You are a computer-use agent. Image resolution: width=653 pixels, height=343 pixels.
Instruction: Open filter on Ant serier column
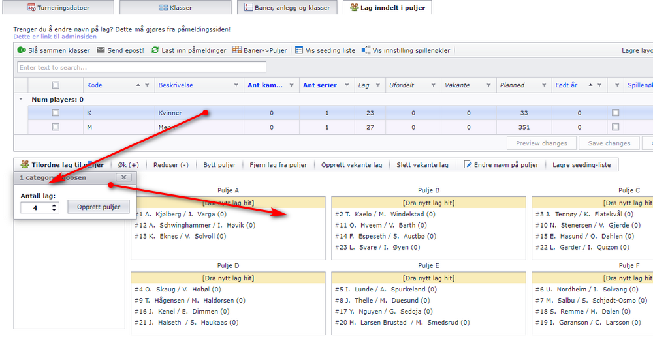347,85
